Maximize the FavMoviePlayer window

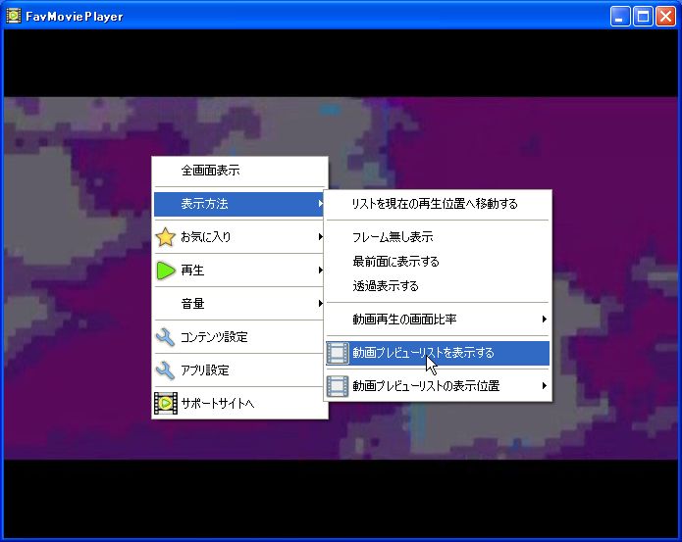[x=643, y=17]
